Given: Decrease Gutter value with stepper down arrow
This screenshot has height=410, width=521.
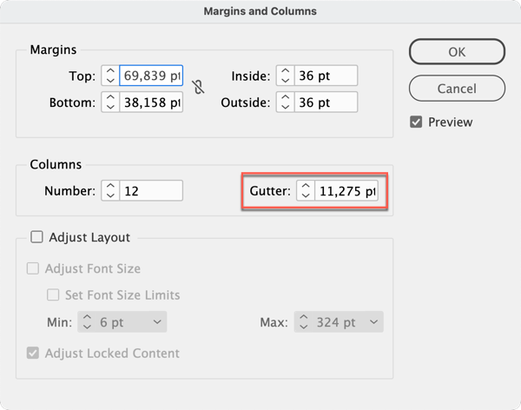Looking at the screenshot, I should [306, 195].
